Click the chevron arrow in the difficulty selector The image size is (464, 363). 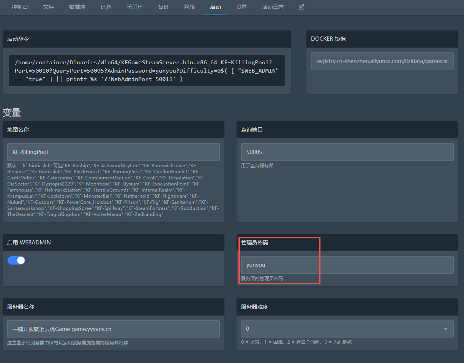(x=445, y=329)
